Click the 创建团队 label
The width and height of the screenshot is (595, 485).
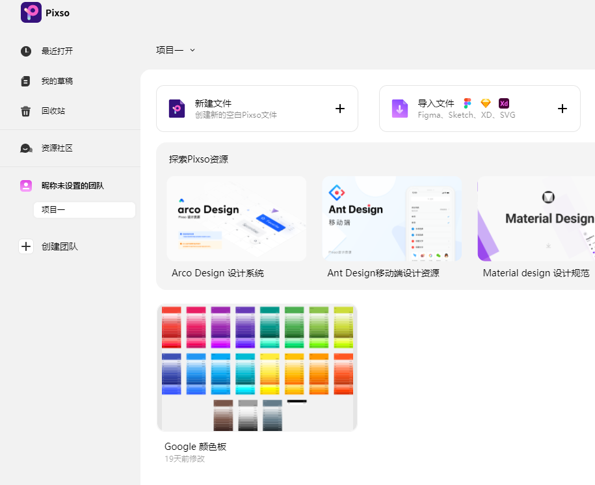point(60,246)
